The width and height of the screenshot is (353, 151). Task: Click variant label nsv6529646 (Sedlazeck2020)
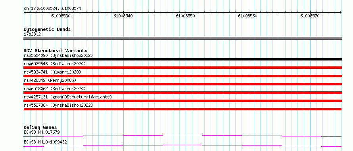point(55,64)
